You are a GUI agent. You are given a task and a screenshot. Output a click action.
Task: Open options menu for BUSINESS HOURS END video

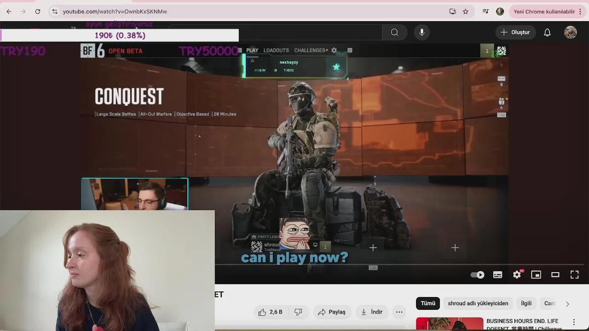pos(574,322)
